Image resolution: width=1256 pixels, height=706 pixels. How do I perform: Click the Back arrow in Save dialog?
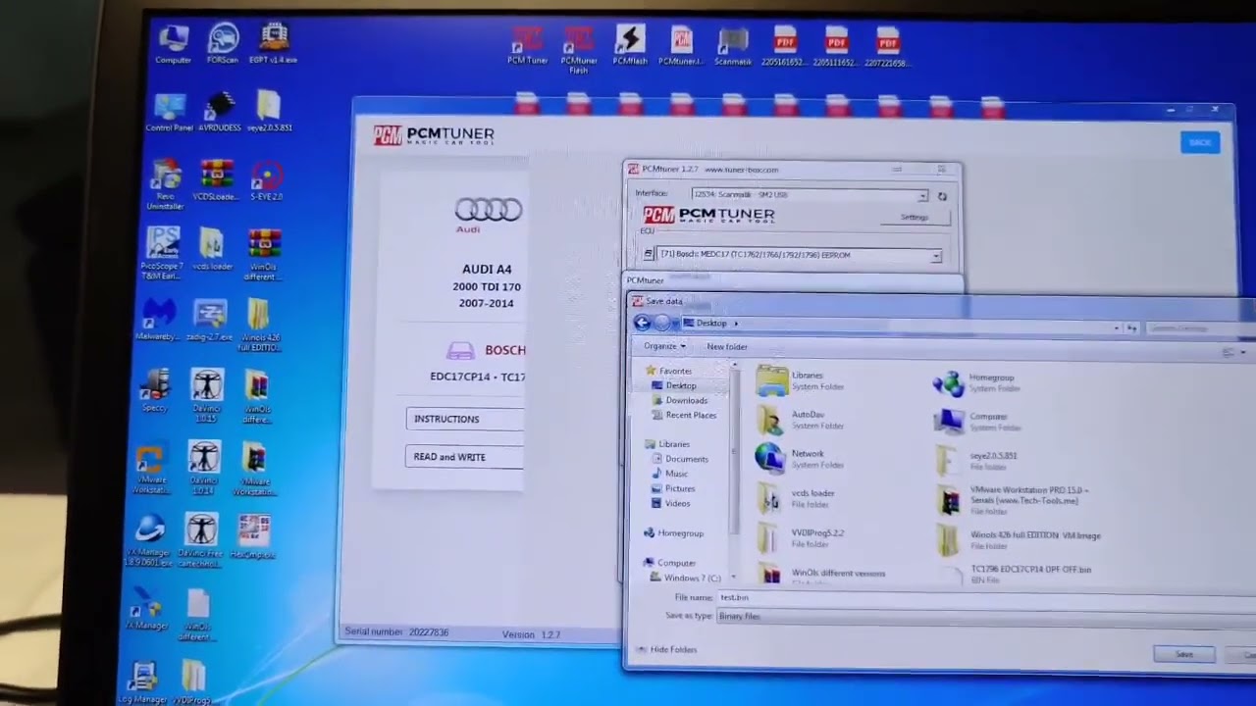pos(642,323)
